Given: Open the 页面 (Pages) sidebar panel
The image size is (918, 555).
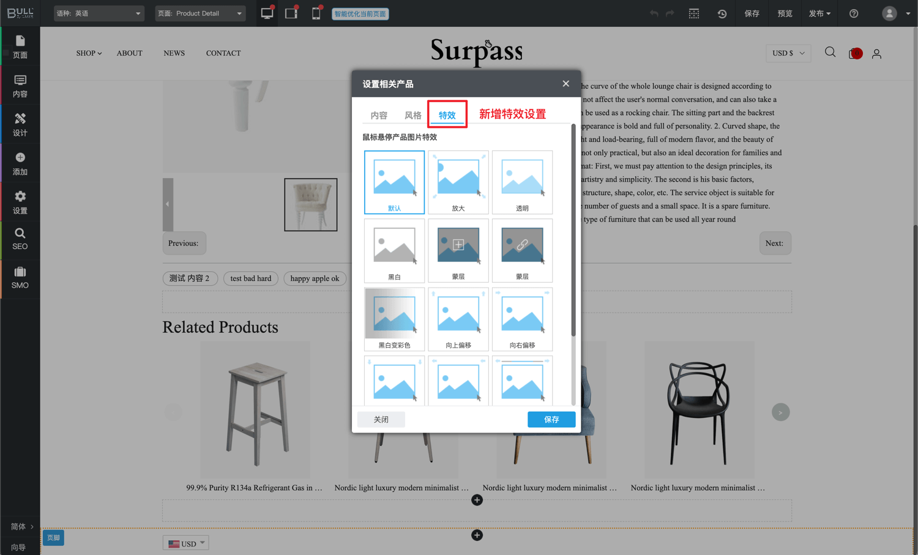Looking at the screenshot, I should 20,47.
